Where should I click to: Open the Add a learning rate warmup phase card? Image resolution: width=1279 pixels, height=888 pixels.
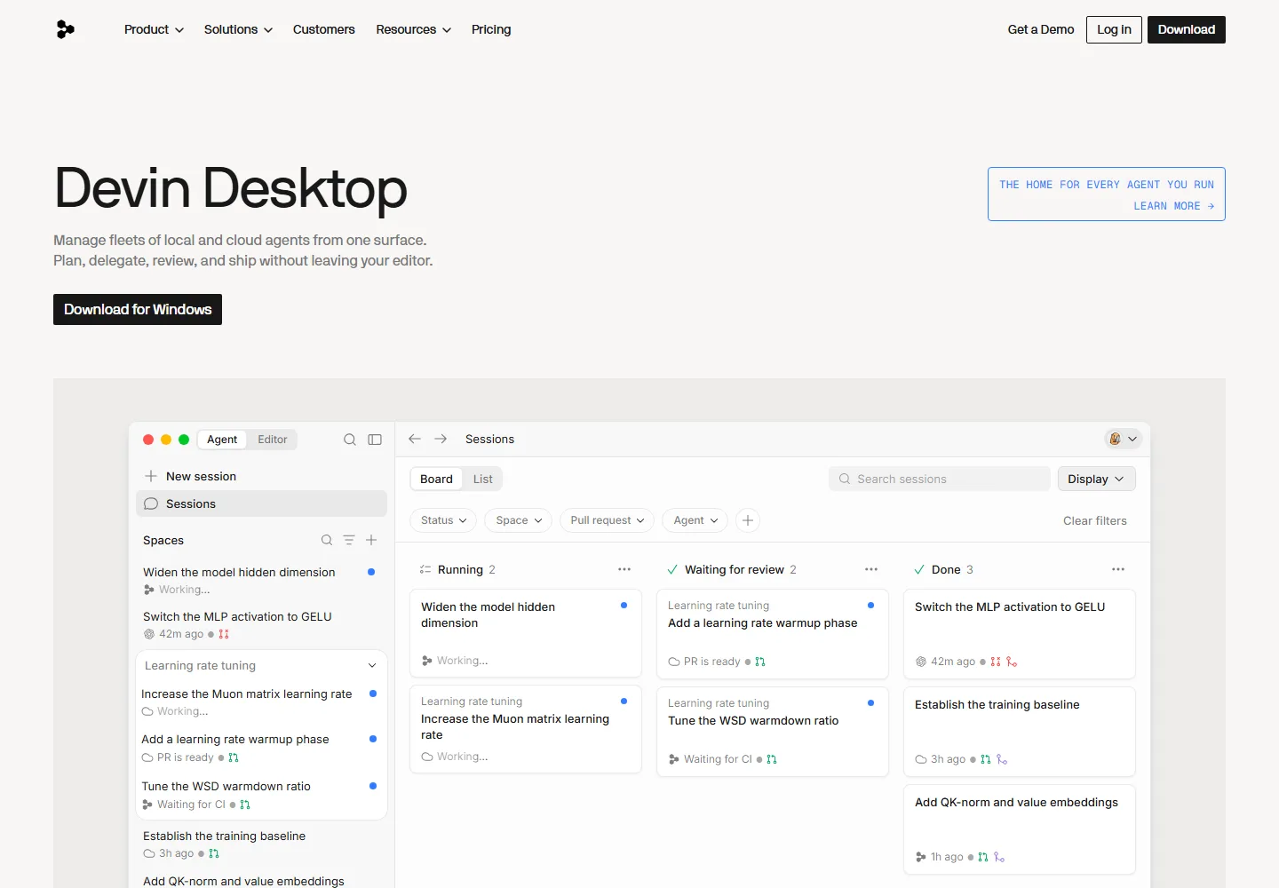coord(773,634)
